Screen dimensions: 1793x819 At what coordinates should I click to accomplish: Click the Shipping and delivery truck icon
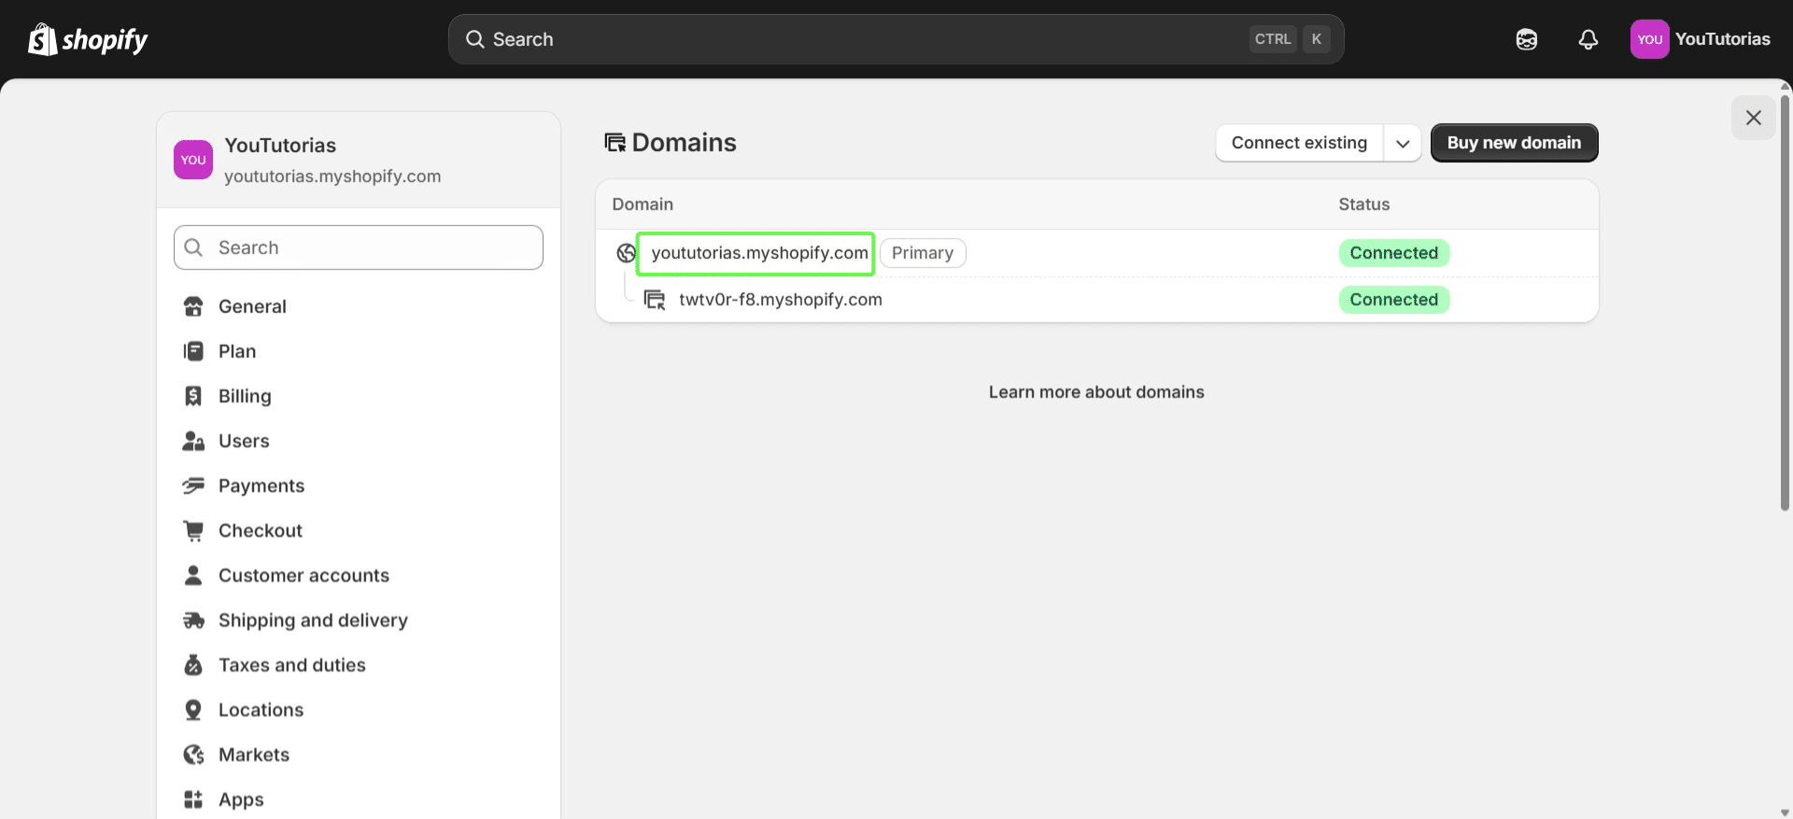click(x=193, y=620)
